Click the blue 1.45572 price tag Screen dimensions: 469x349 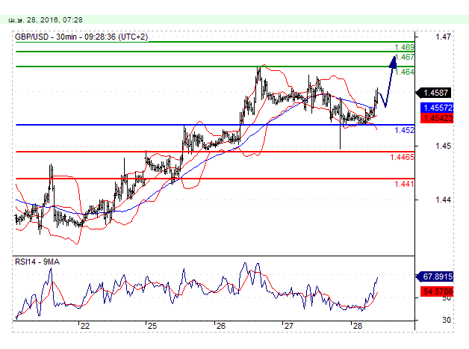(x=437, y=108)
